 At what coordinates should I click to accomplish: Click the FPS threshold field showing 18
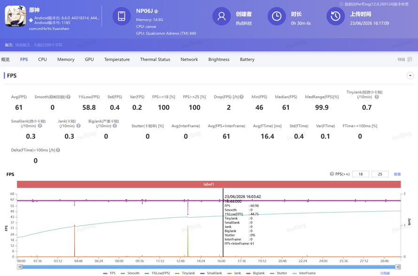[x=361, y=174]
